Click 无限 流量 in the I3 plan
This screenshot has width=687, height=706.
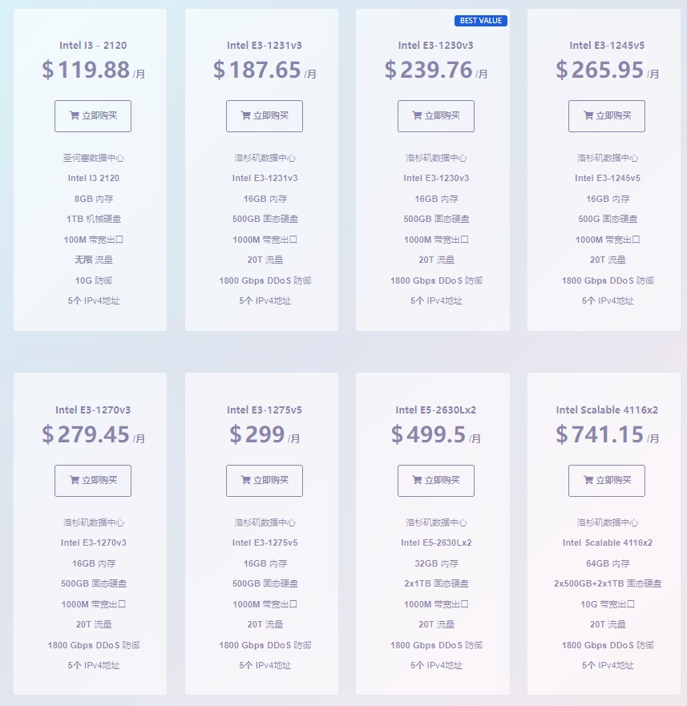point(93,260)
